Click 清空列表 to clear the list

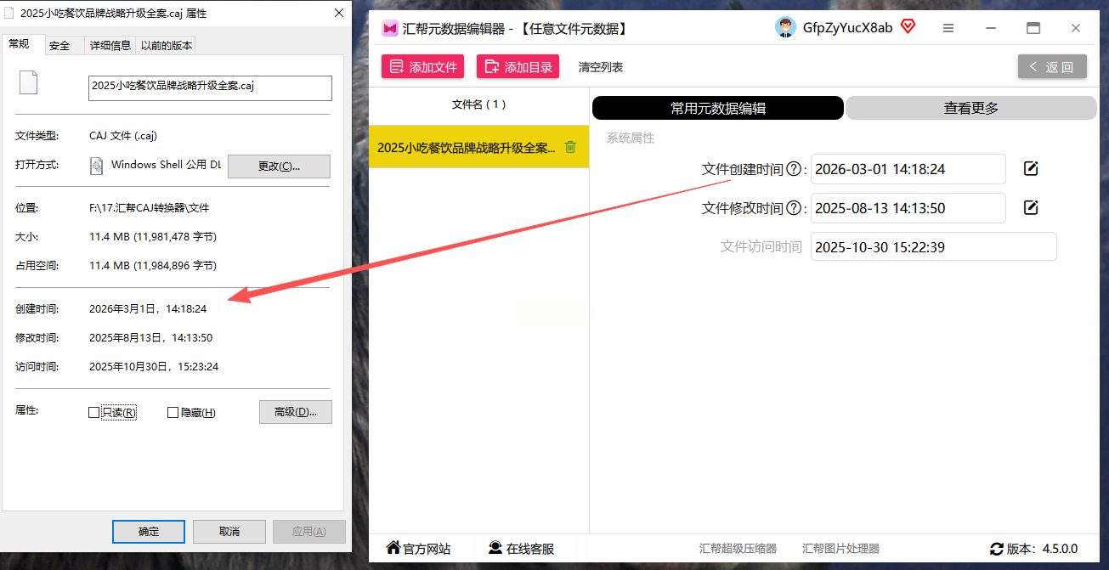point(601,67)
